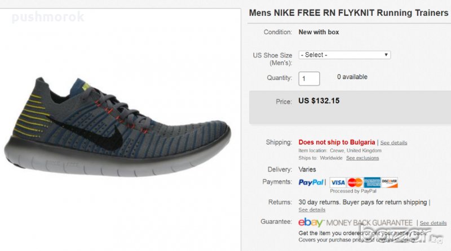Screen dimensions: 451x251
Task: Click the New with box condition text
Action: coord(319,32)
